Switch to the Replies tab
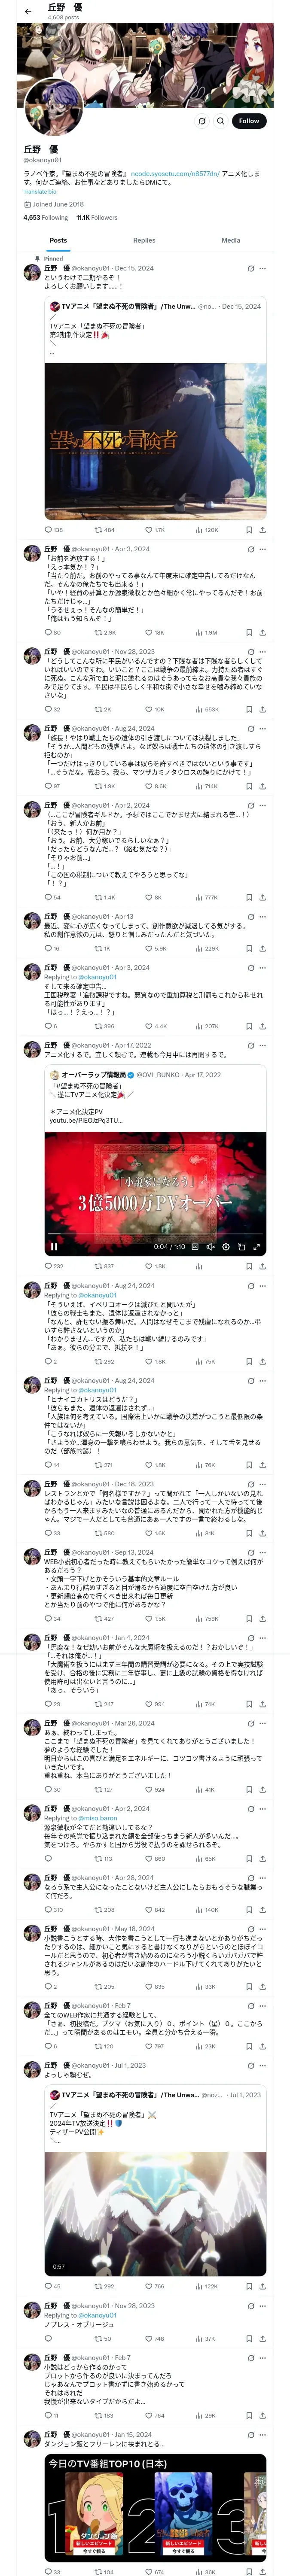290x2576 pixels. [x=144, y=240]
